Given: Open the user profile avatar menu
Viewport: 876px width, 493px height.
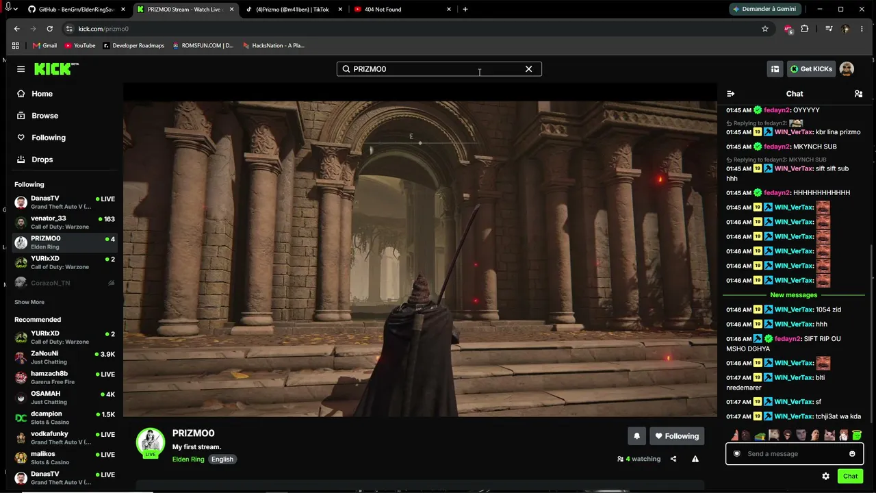Looking at the screenshot, I should click(x=847, y=69).
